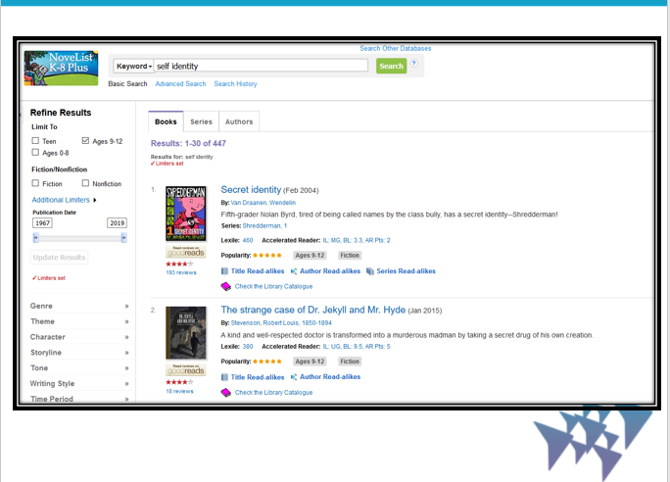Select Basic Search mode
This screenshot has height=482, width=670.
[127, 83]
